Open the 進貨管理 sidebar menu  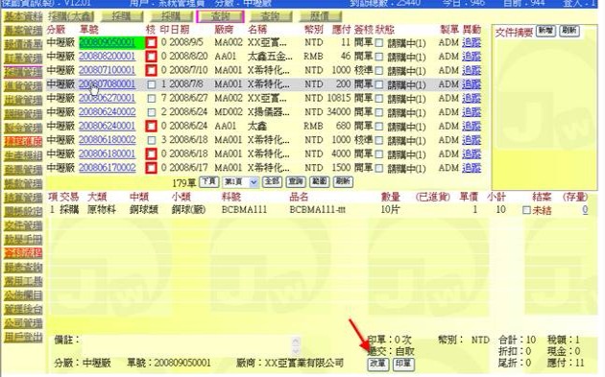click(x=23, y=86)
